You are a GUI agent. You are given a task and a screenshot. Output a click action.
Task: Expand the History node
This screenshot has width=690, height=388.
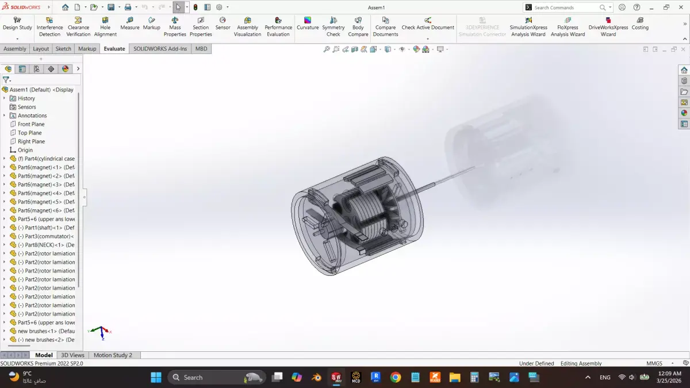4,98
